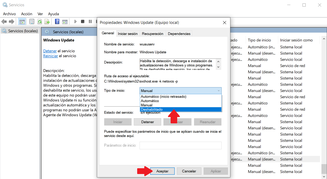Click the Back navigation arrow icon
The image size is (327, 179).
[x=4, y=21]
